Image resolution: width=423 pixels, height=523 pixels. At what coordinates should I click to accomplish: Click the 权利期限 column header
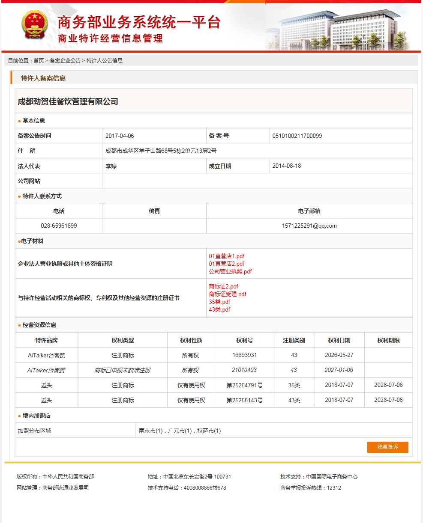[389, 340]
